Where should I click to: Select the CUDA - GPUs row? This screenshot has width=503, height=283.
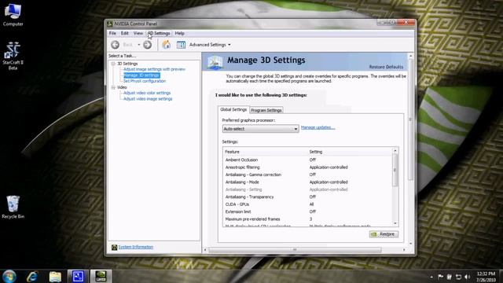pyautogui.click(x=307, y=204)
